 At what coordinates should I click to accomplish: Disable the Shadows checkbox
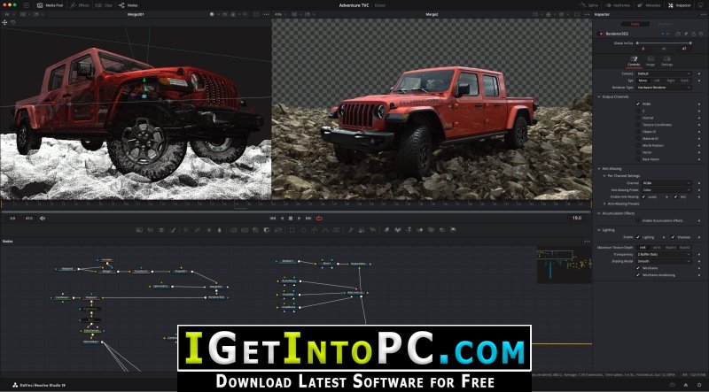tap(673, 236)
